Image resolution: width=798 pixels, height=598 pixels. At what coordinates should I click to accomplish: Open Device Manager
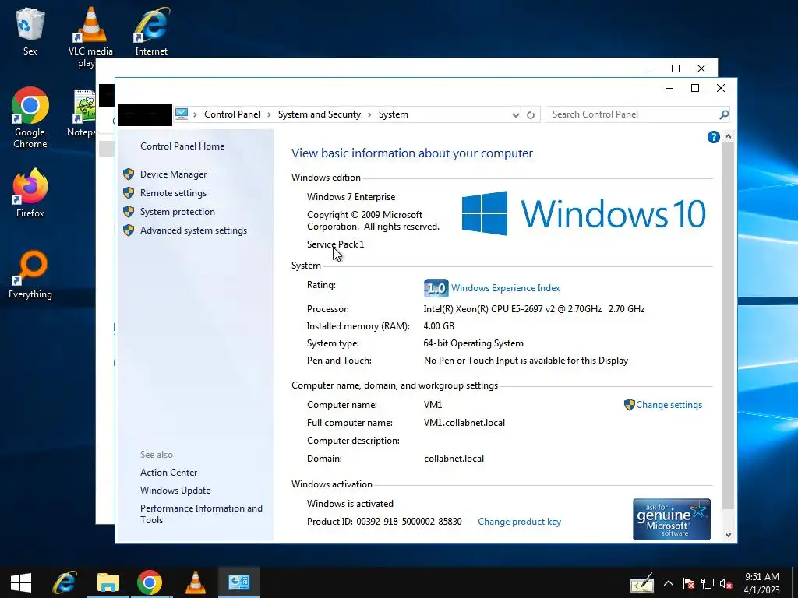click(174, 174)
